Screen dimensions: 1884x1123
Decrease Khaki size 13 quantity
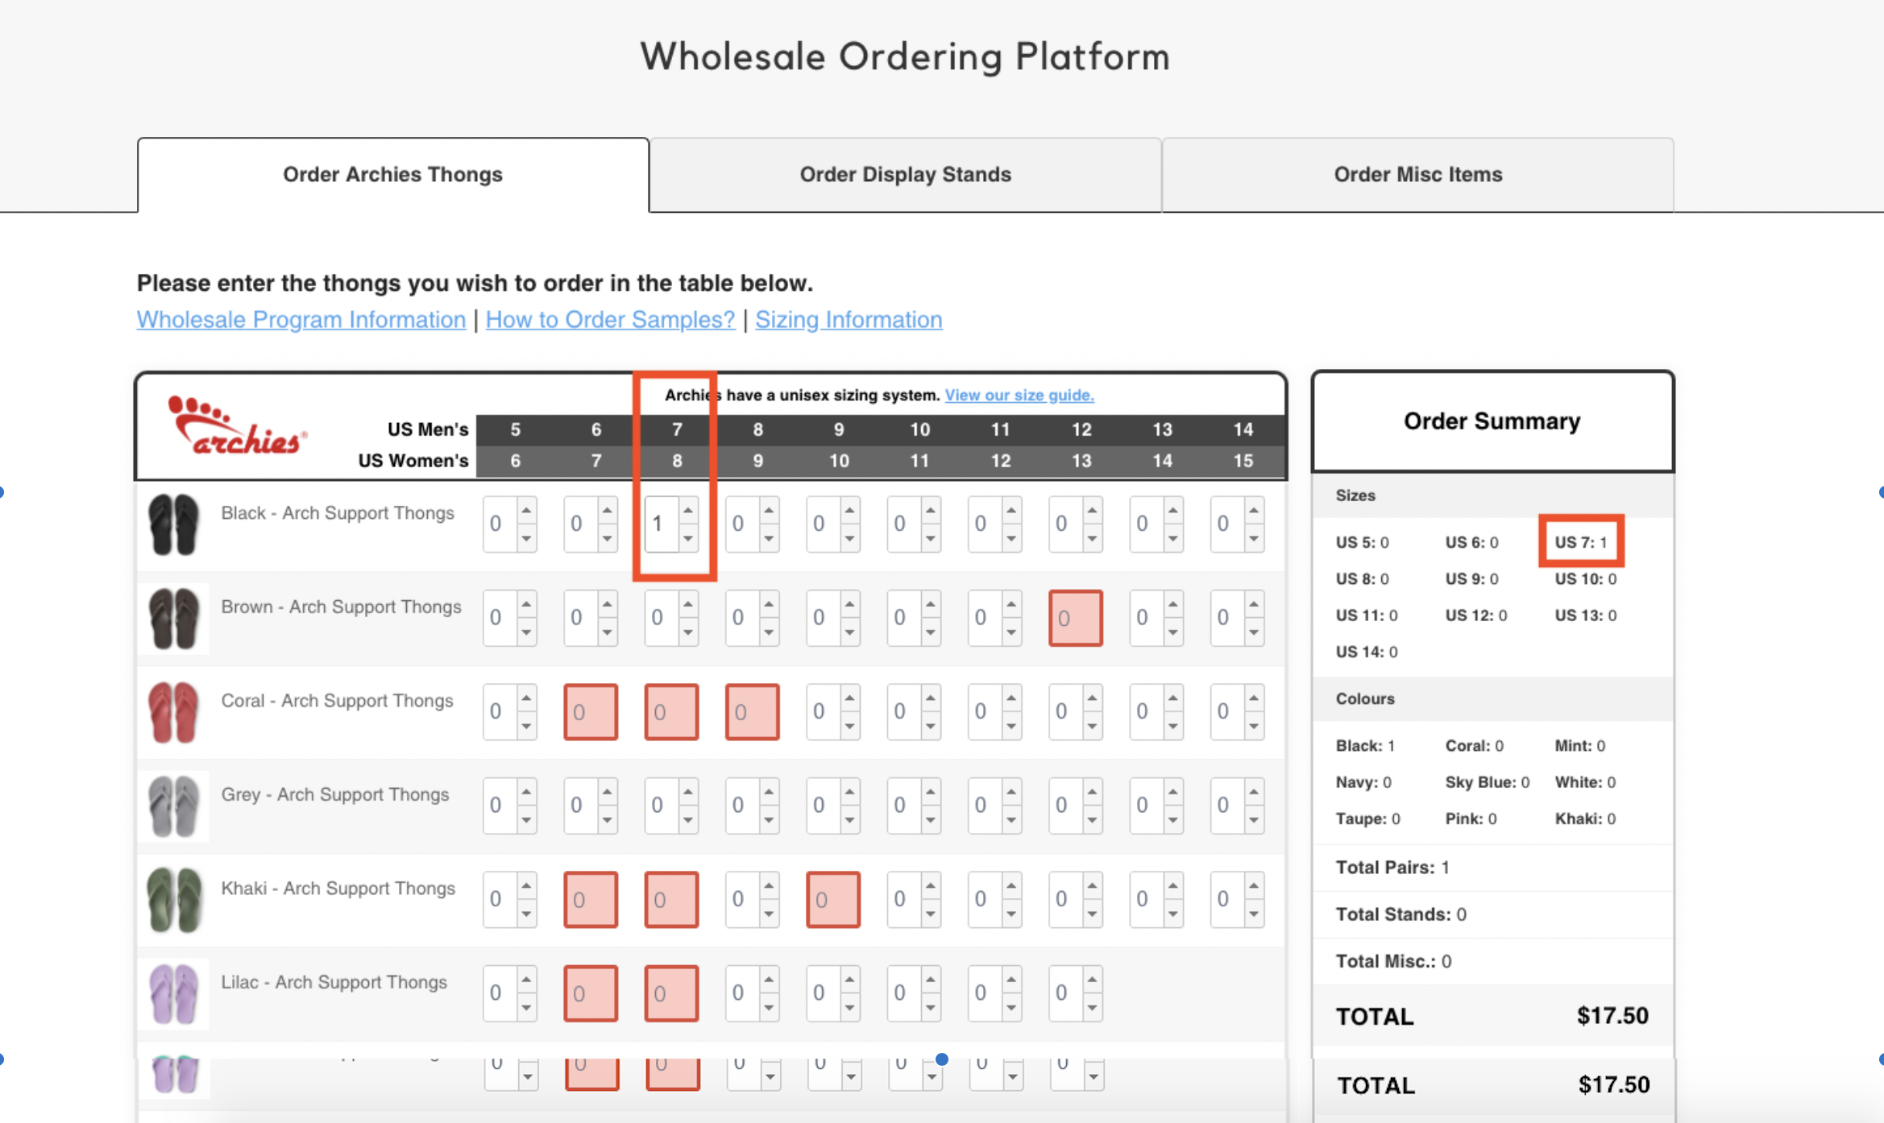pos(1173,914)
